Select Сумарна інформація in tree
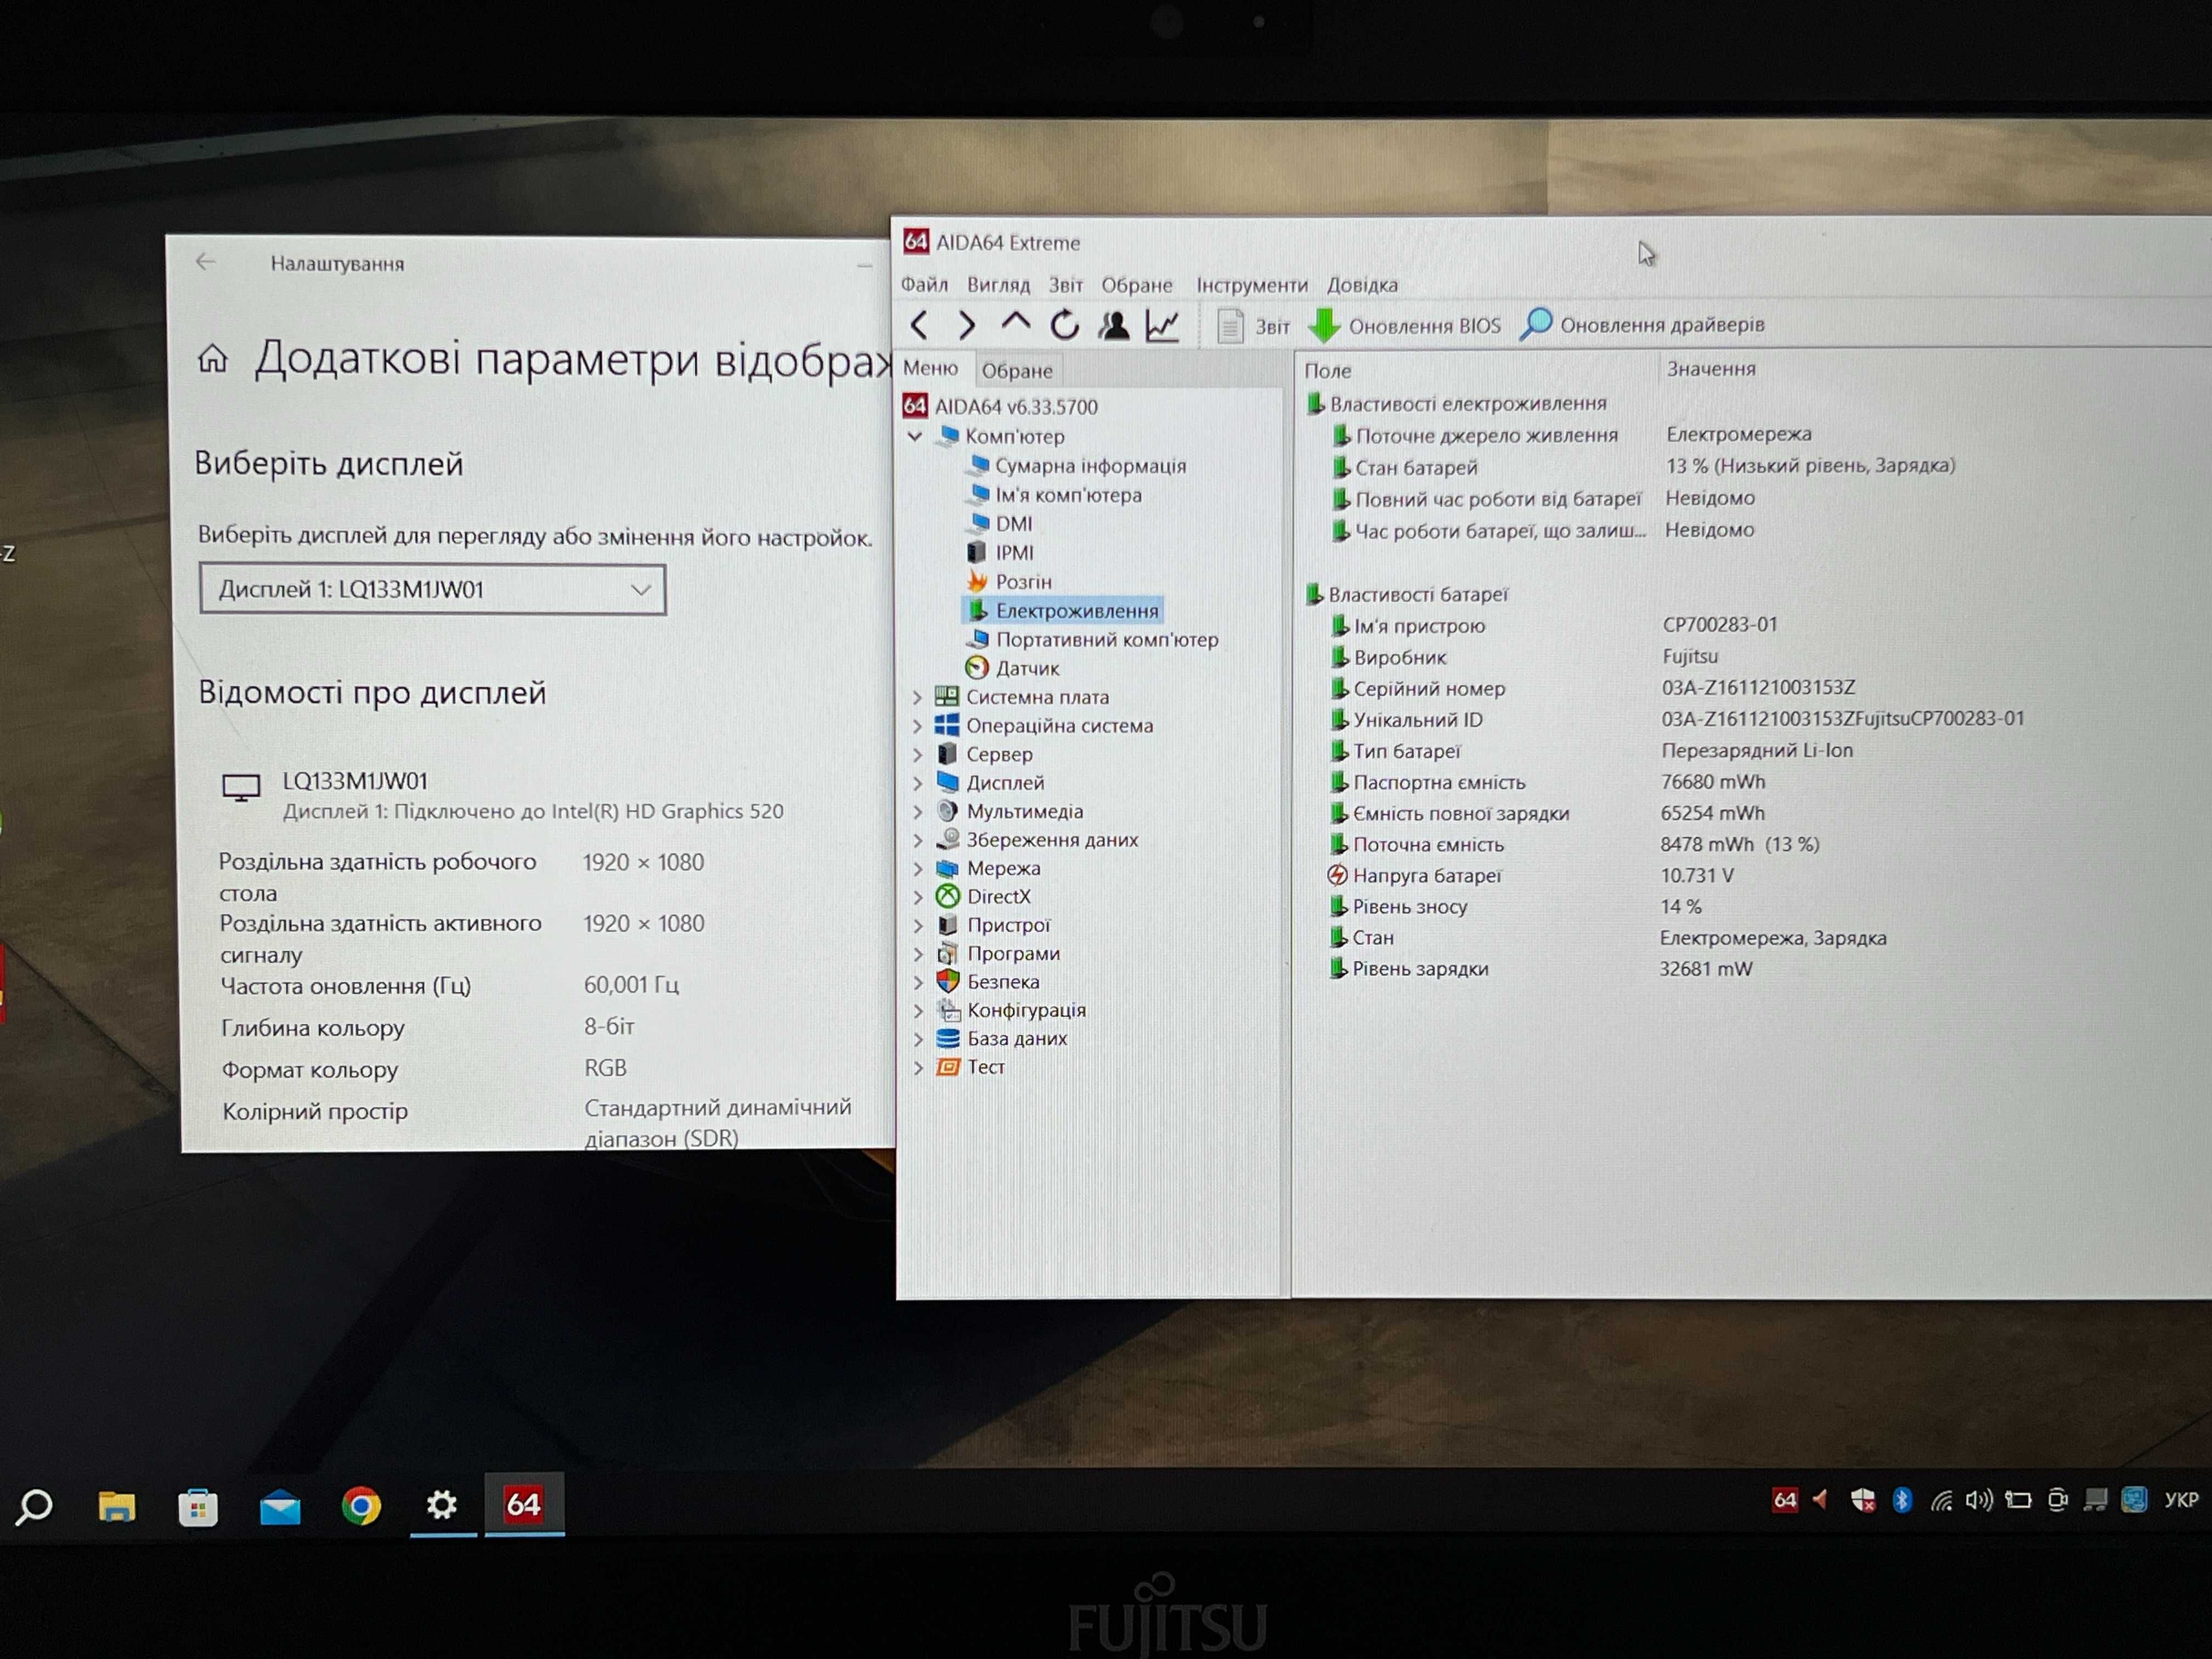The height and width of the screenshot is (1659, 2212). (1078, 465)
